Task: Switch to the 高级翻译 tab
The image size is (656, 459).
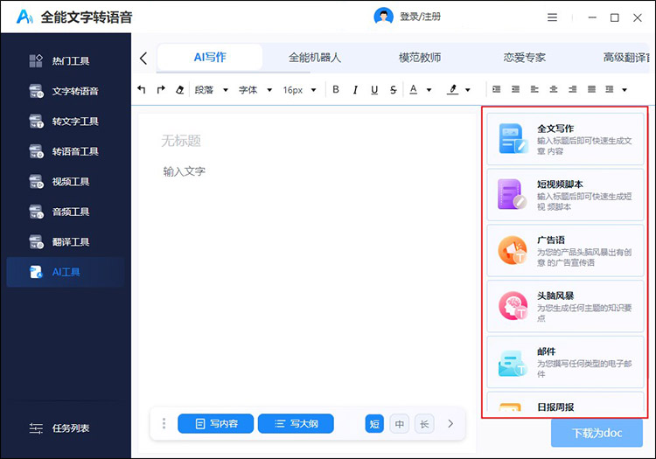Action: pos(626,58)
